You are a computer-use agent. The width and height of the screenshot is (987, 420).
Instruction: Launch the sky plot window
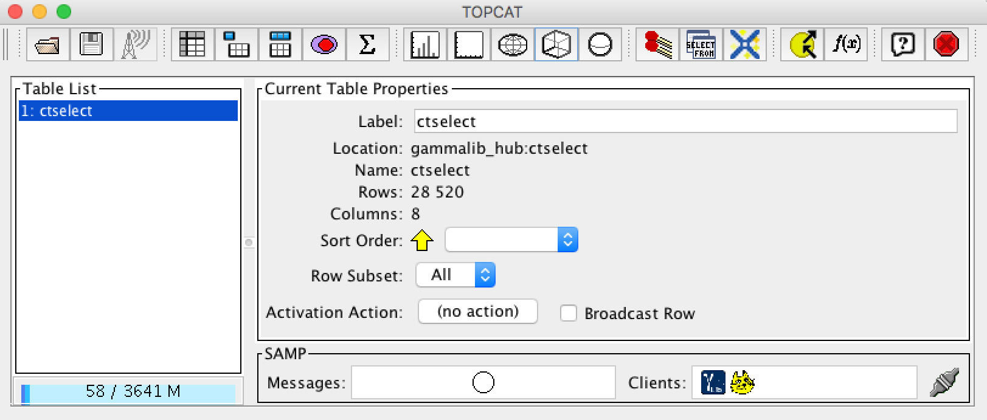tap(513, 44)
